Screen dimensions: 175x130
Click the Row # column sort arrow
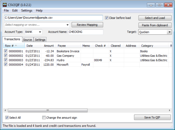[x=16, y=46]
